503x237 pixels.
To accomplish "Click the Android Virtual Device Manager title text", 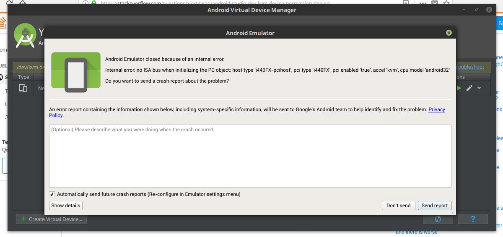I will pos(252,10).
